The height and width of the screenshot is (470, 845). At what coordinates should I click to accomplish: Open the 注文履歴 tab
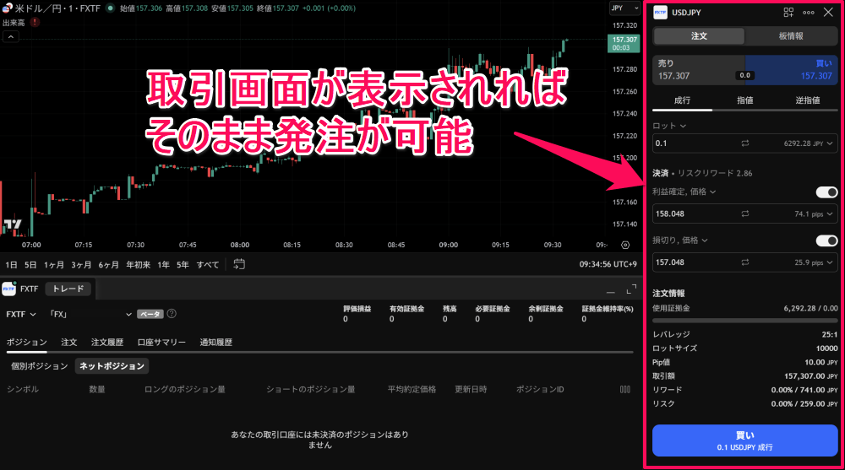[x=107, y=343]
